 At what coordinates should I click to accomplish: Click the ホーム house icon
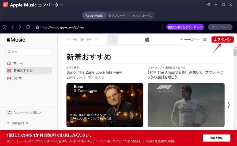pyautogui.click(x=9, y=63)
